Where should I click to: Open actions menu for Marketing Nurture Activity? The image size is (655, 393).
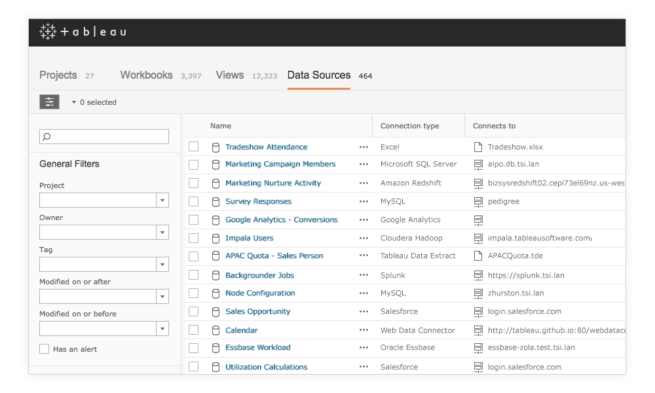pyautogui.click(x=364, y=183)
